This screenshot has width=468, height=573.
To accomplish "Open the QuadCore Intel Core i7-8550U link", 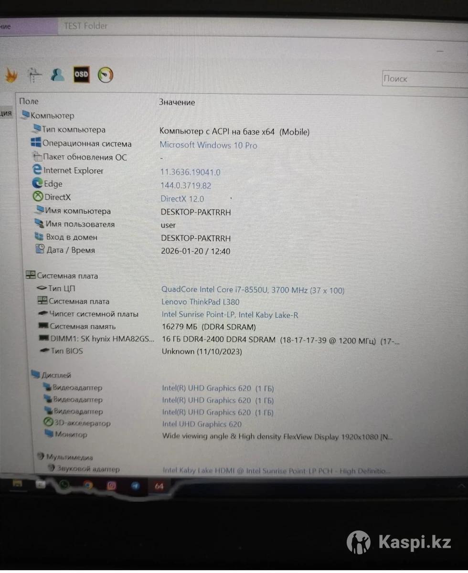I will 253,290.
